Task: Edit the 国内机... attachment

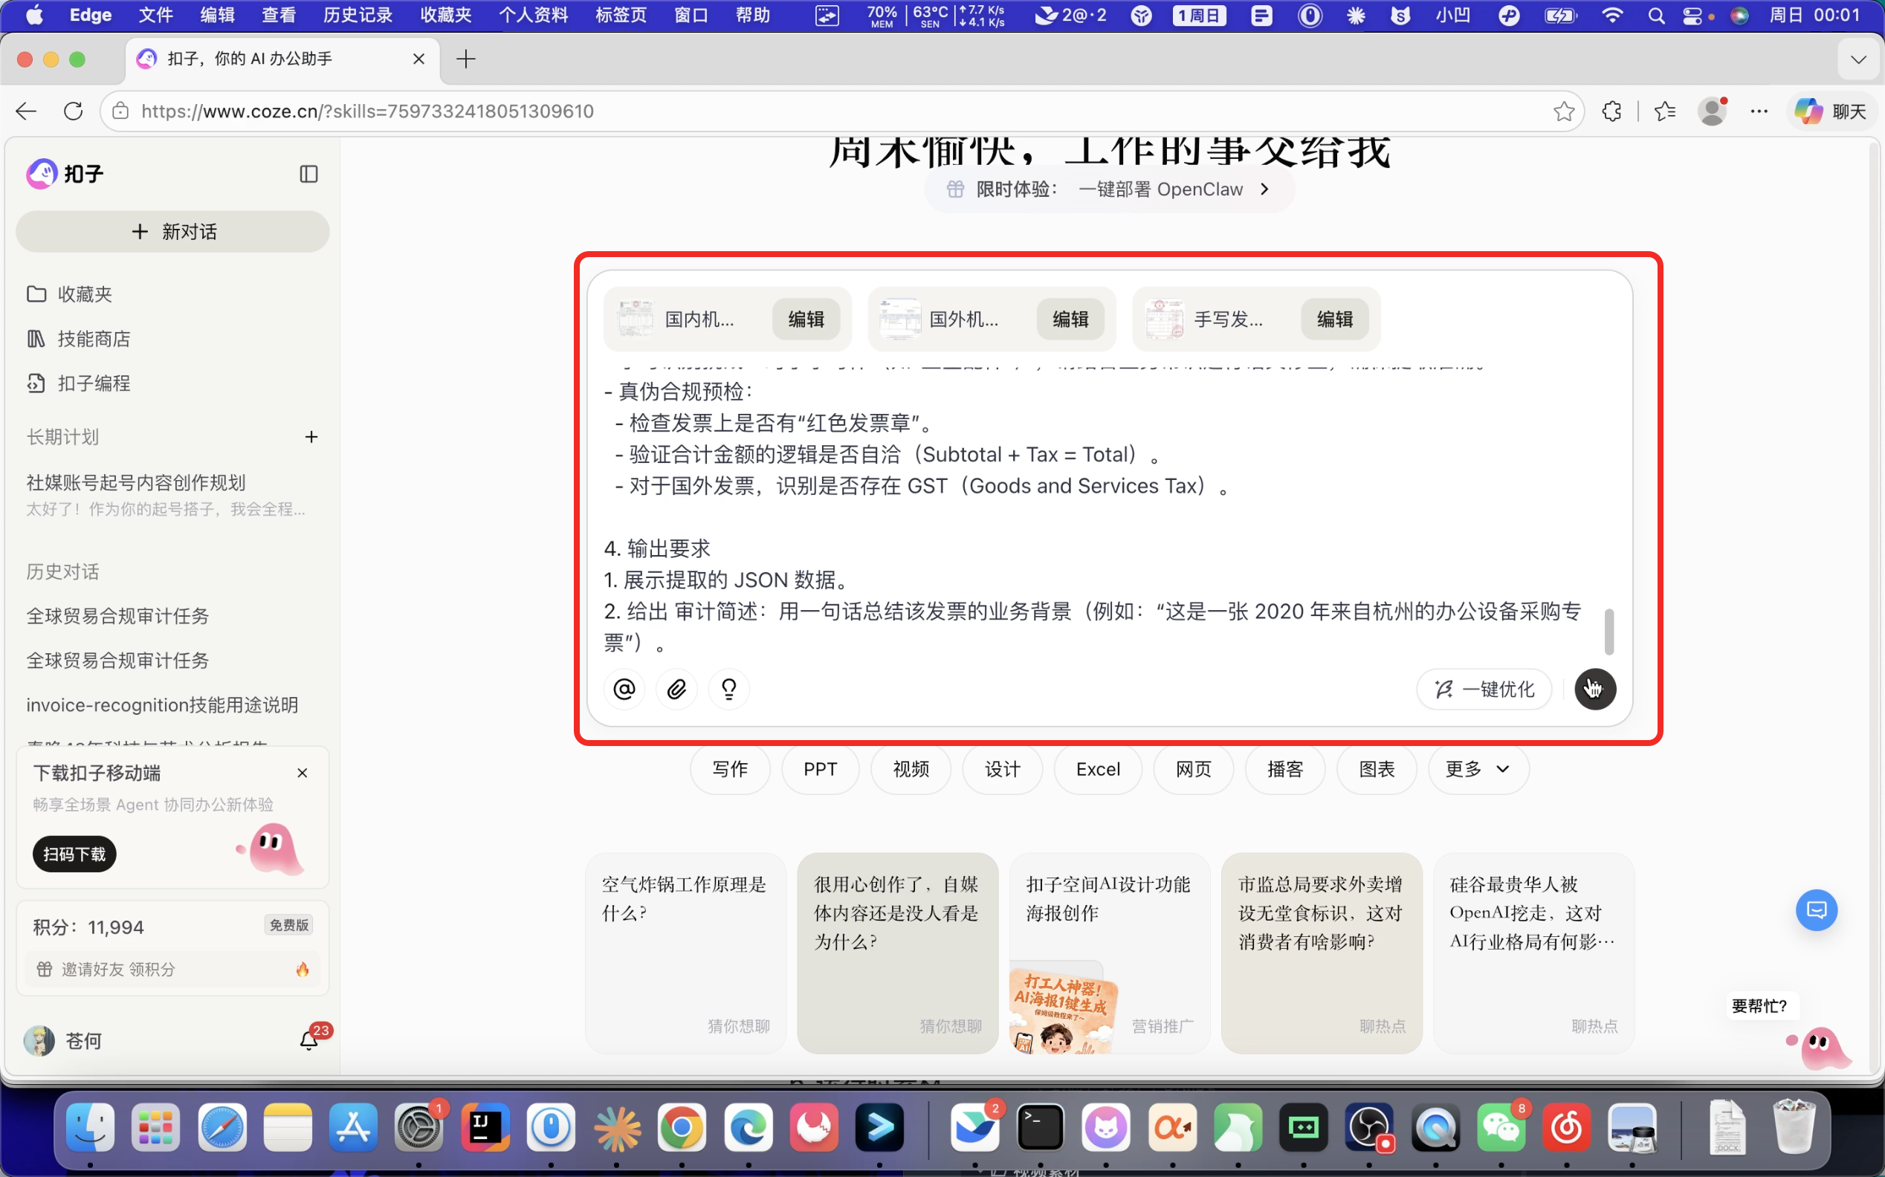Action: tap(806, 320)
